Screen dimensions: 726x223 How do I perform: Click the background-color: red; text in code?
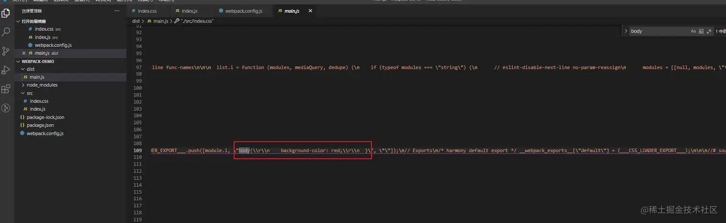pyautogui.click(x=311, y=151)
